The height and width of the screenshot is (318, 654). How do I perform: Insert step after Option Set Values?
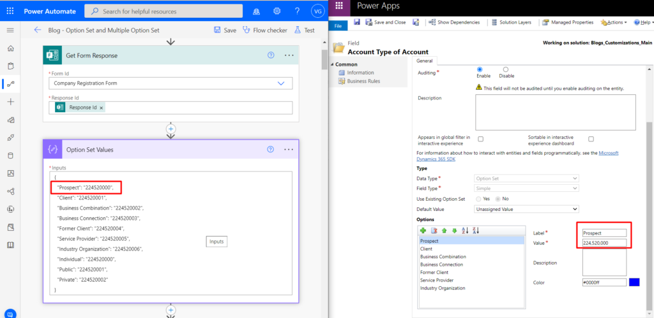click(x=171, y=310)
